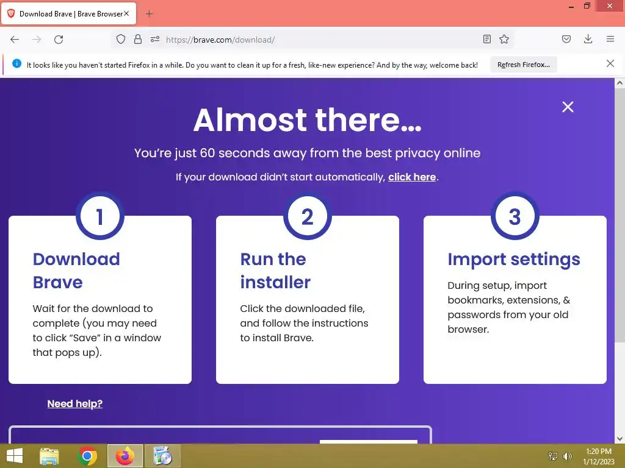Open the Windows Start menu

point(15,456)
